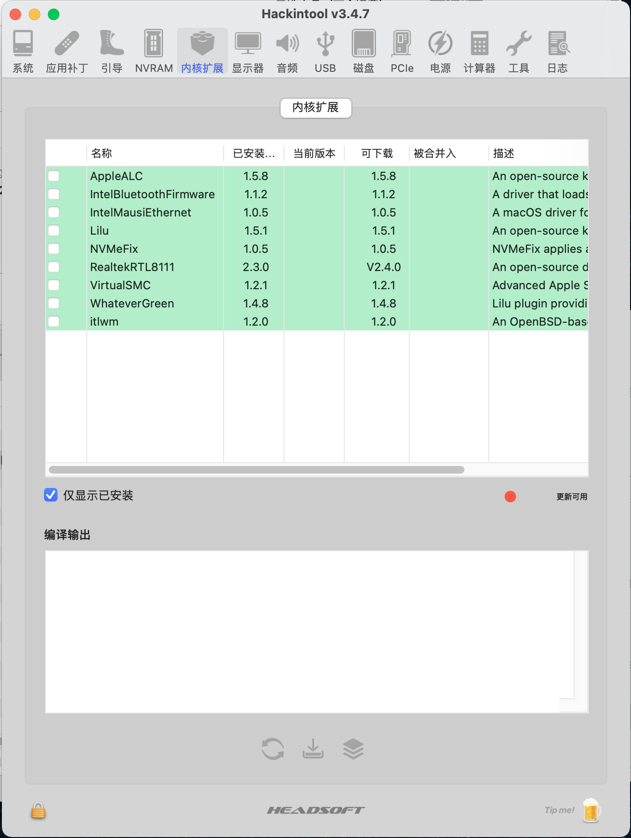Check the Lilu checkbox

click(x=54, y=230)
